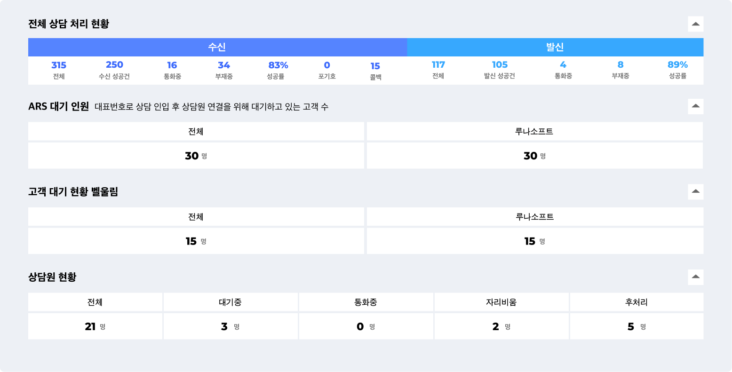The height and width of the screenshot is (372, 732).
Task: Click the 콜백 count of 15
Action: (x=375, y=66)
